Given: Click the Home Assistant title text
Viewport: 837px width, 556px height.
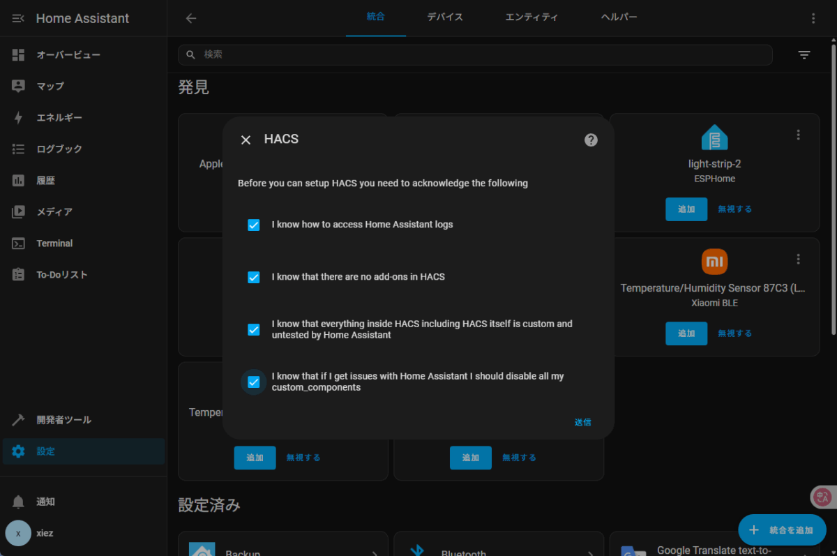Looking at the screenshot, I should coord(82,19).
